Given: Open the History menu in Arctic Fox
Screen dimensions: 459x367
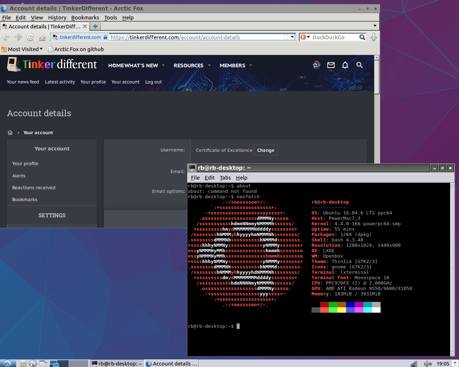Looking at the screenshot, I should (x=57, y=17).
